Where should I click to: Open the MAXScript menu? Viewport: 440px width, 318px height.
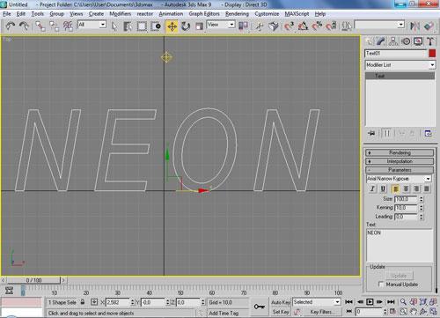(297, 14)
